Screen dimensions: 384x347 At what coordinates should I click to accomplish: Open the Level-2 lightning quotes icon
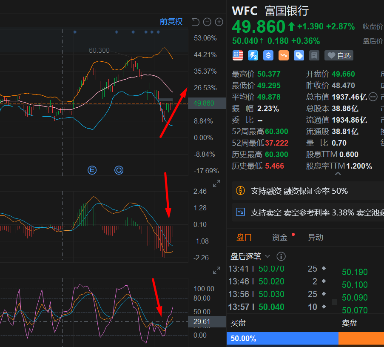(253, 55)
